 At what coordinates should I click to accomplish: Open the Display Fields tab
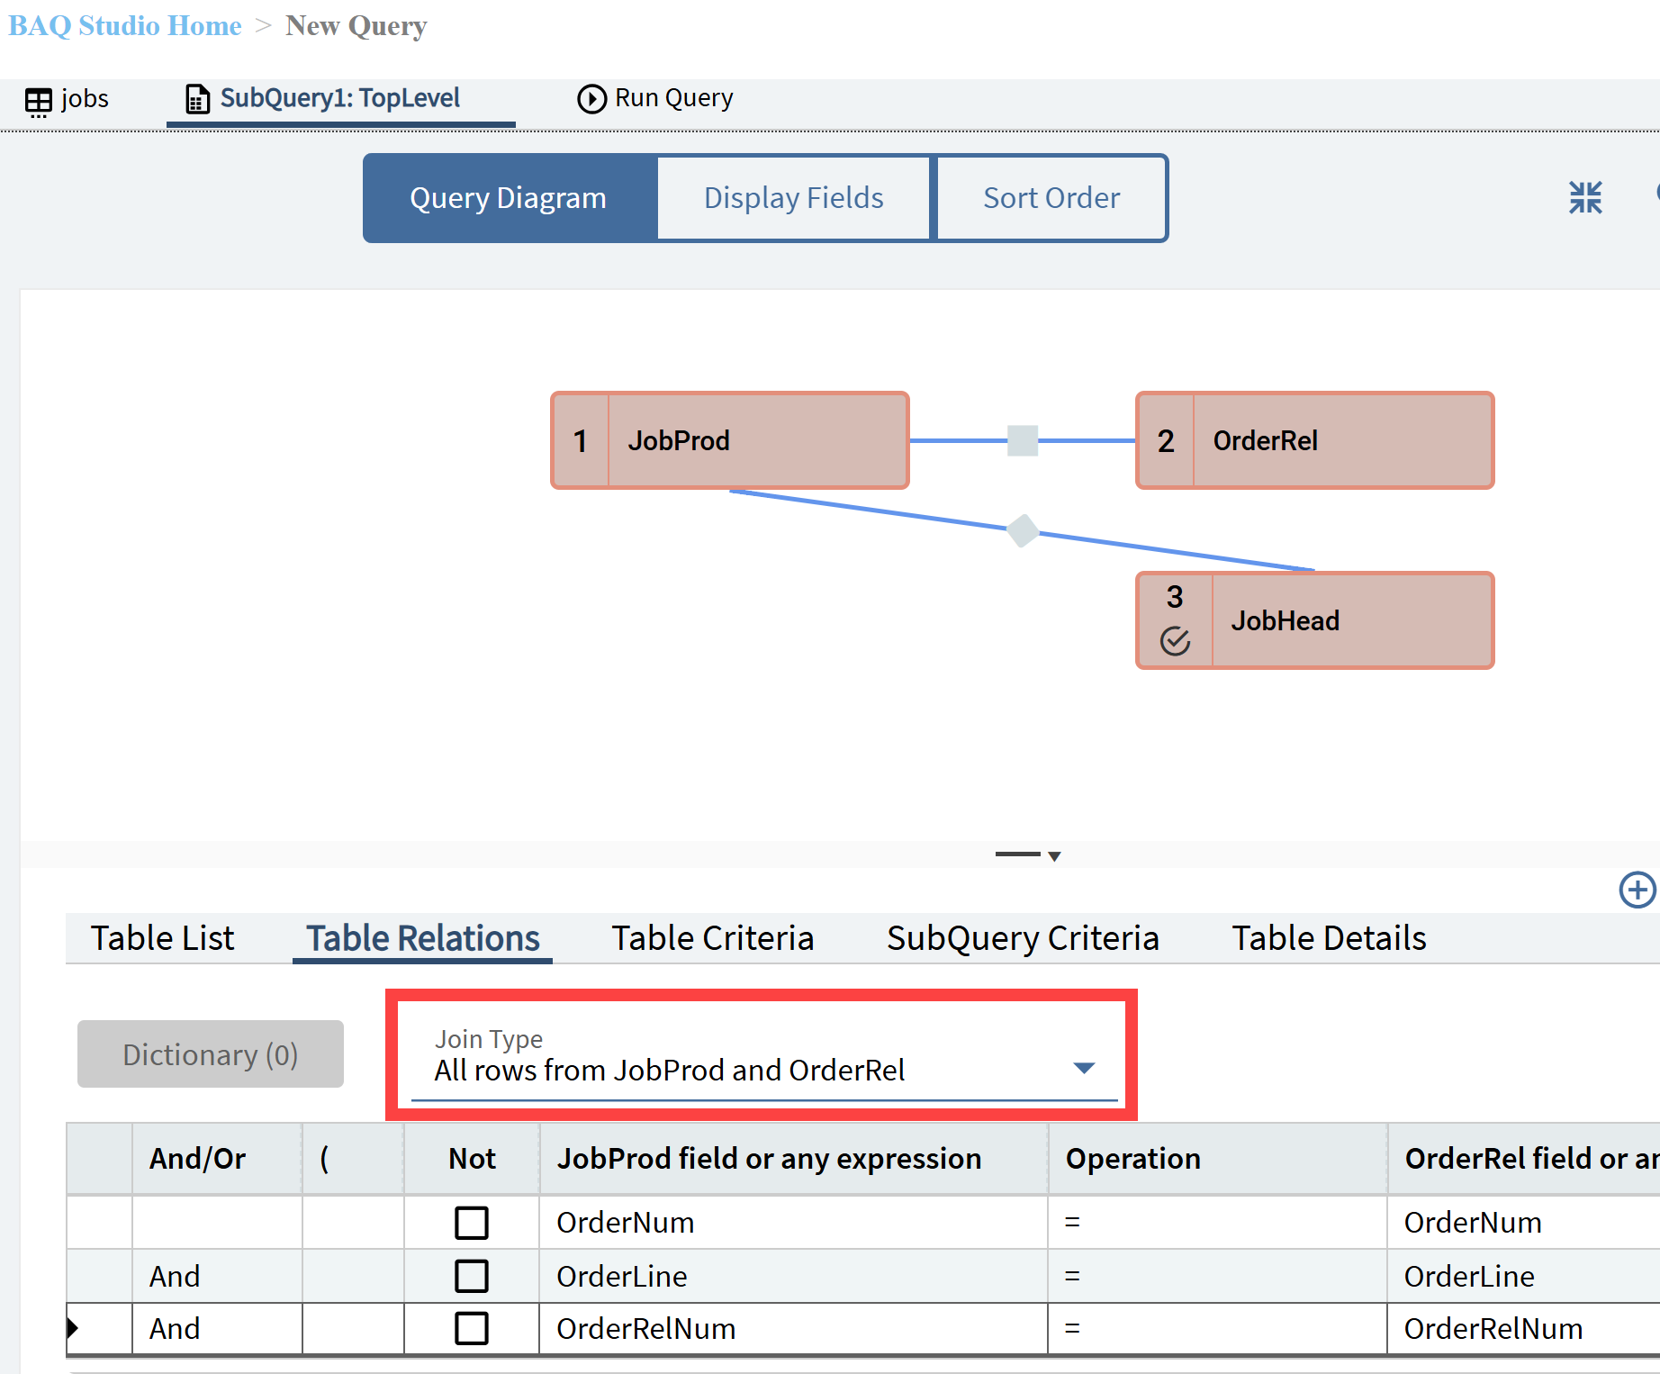tap(794, 198)
